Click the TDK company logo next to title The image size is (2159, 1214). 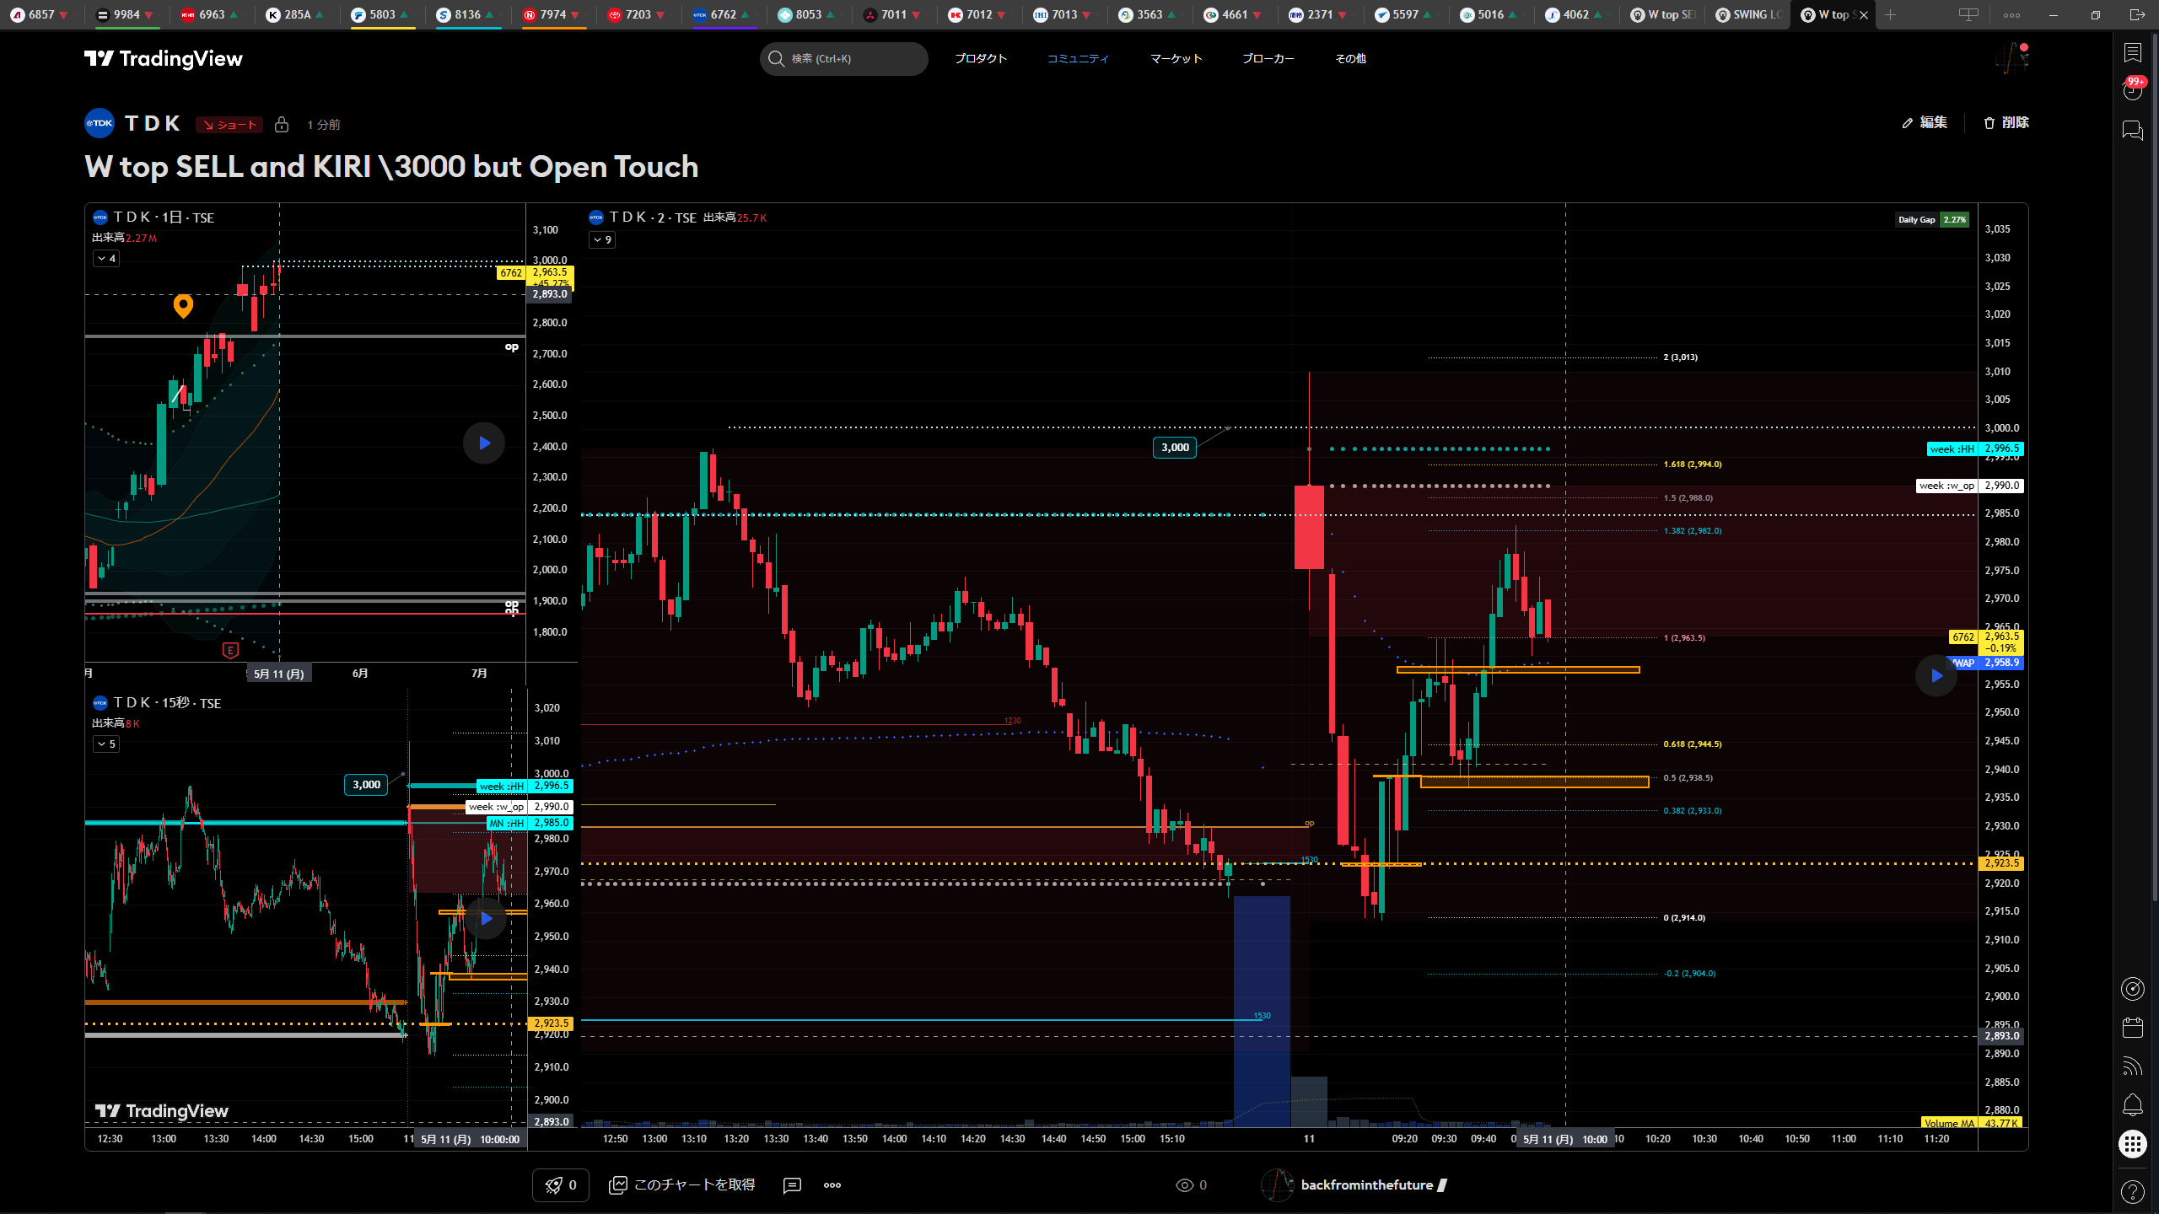(x=100, y=123)
